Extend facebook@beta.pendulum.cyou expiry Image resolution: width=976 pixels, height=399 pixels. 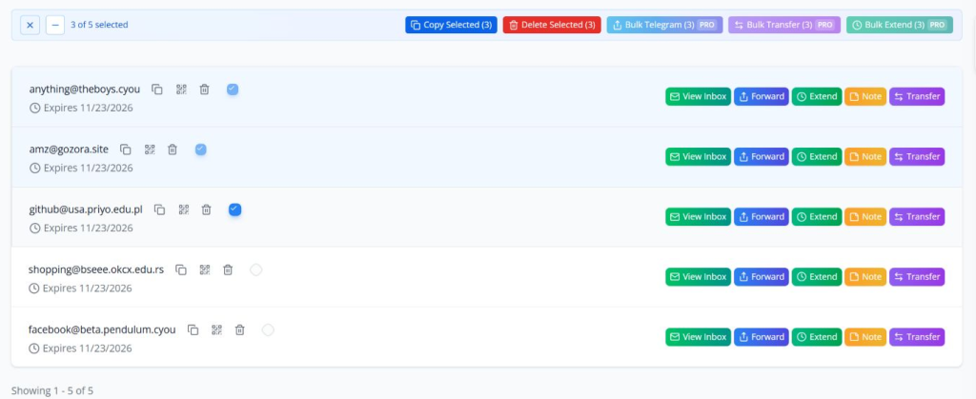(817, 337)
